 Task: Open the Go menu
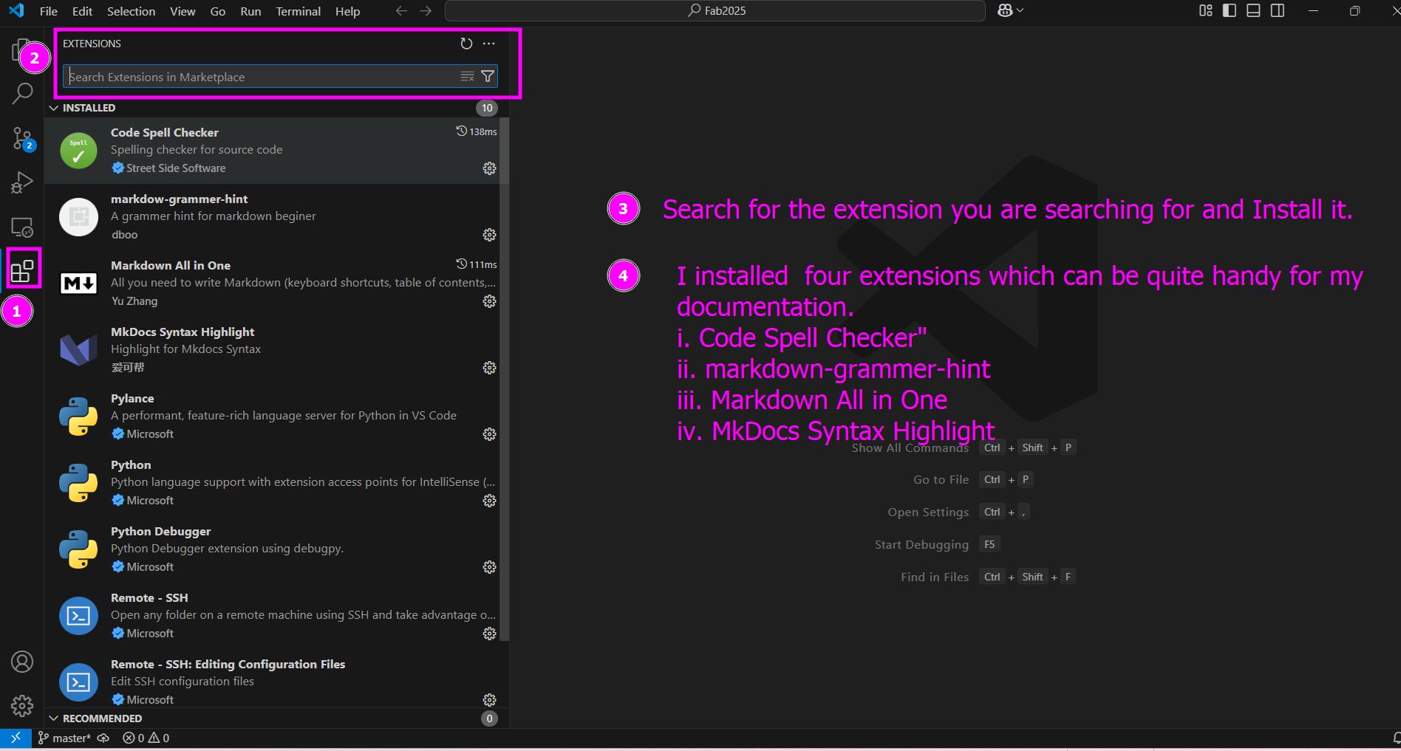[218, 11]
